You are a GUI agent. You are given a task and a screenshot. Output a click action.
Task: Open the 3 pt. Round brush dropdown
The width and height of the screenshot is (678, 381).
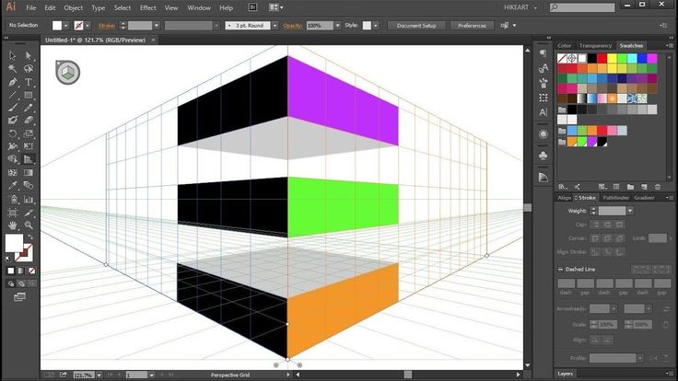pos(275,26)
